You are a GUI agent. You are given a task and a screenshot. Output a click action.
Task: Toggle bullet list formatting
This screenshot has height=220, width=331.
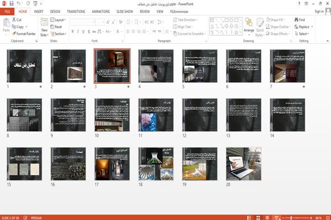coord(128,22)
